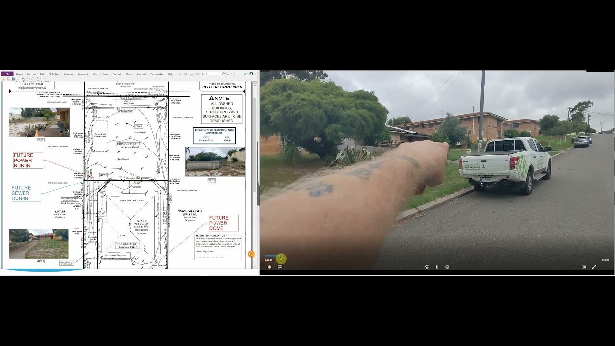Open the search settings gear dropdown
Image resolution: width=615 pixels, height=346 pixels.
click(230, 74)
